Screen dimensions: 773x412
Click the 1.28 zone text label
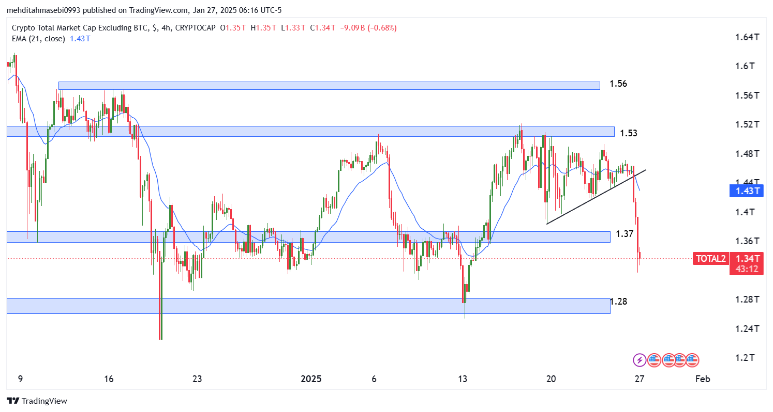coord(619,301)
